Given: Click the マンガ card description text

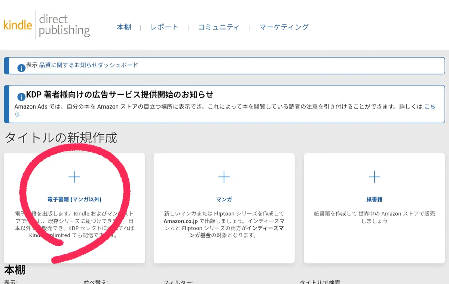Looking at the screenshot, I should pyautogui.click(x=224, y=225).
